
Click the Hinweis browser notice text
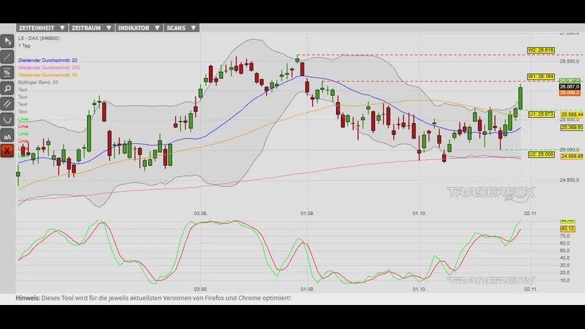coord(153,298)
